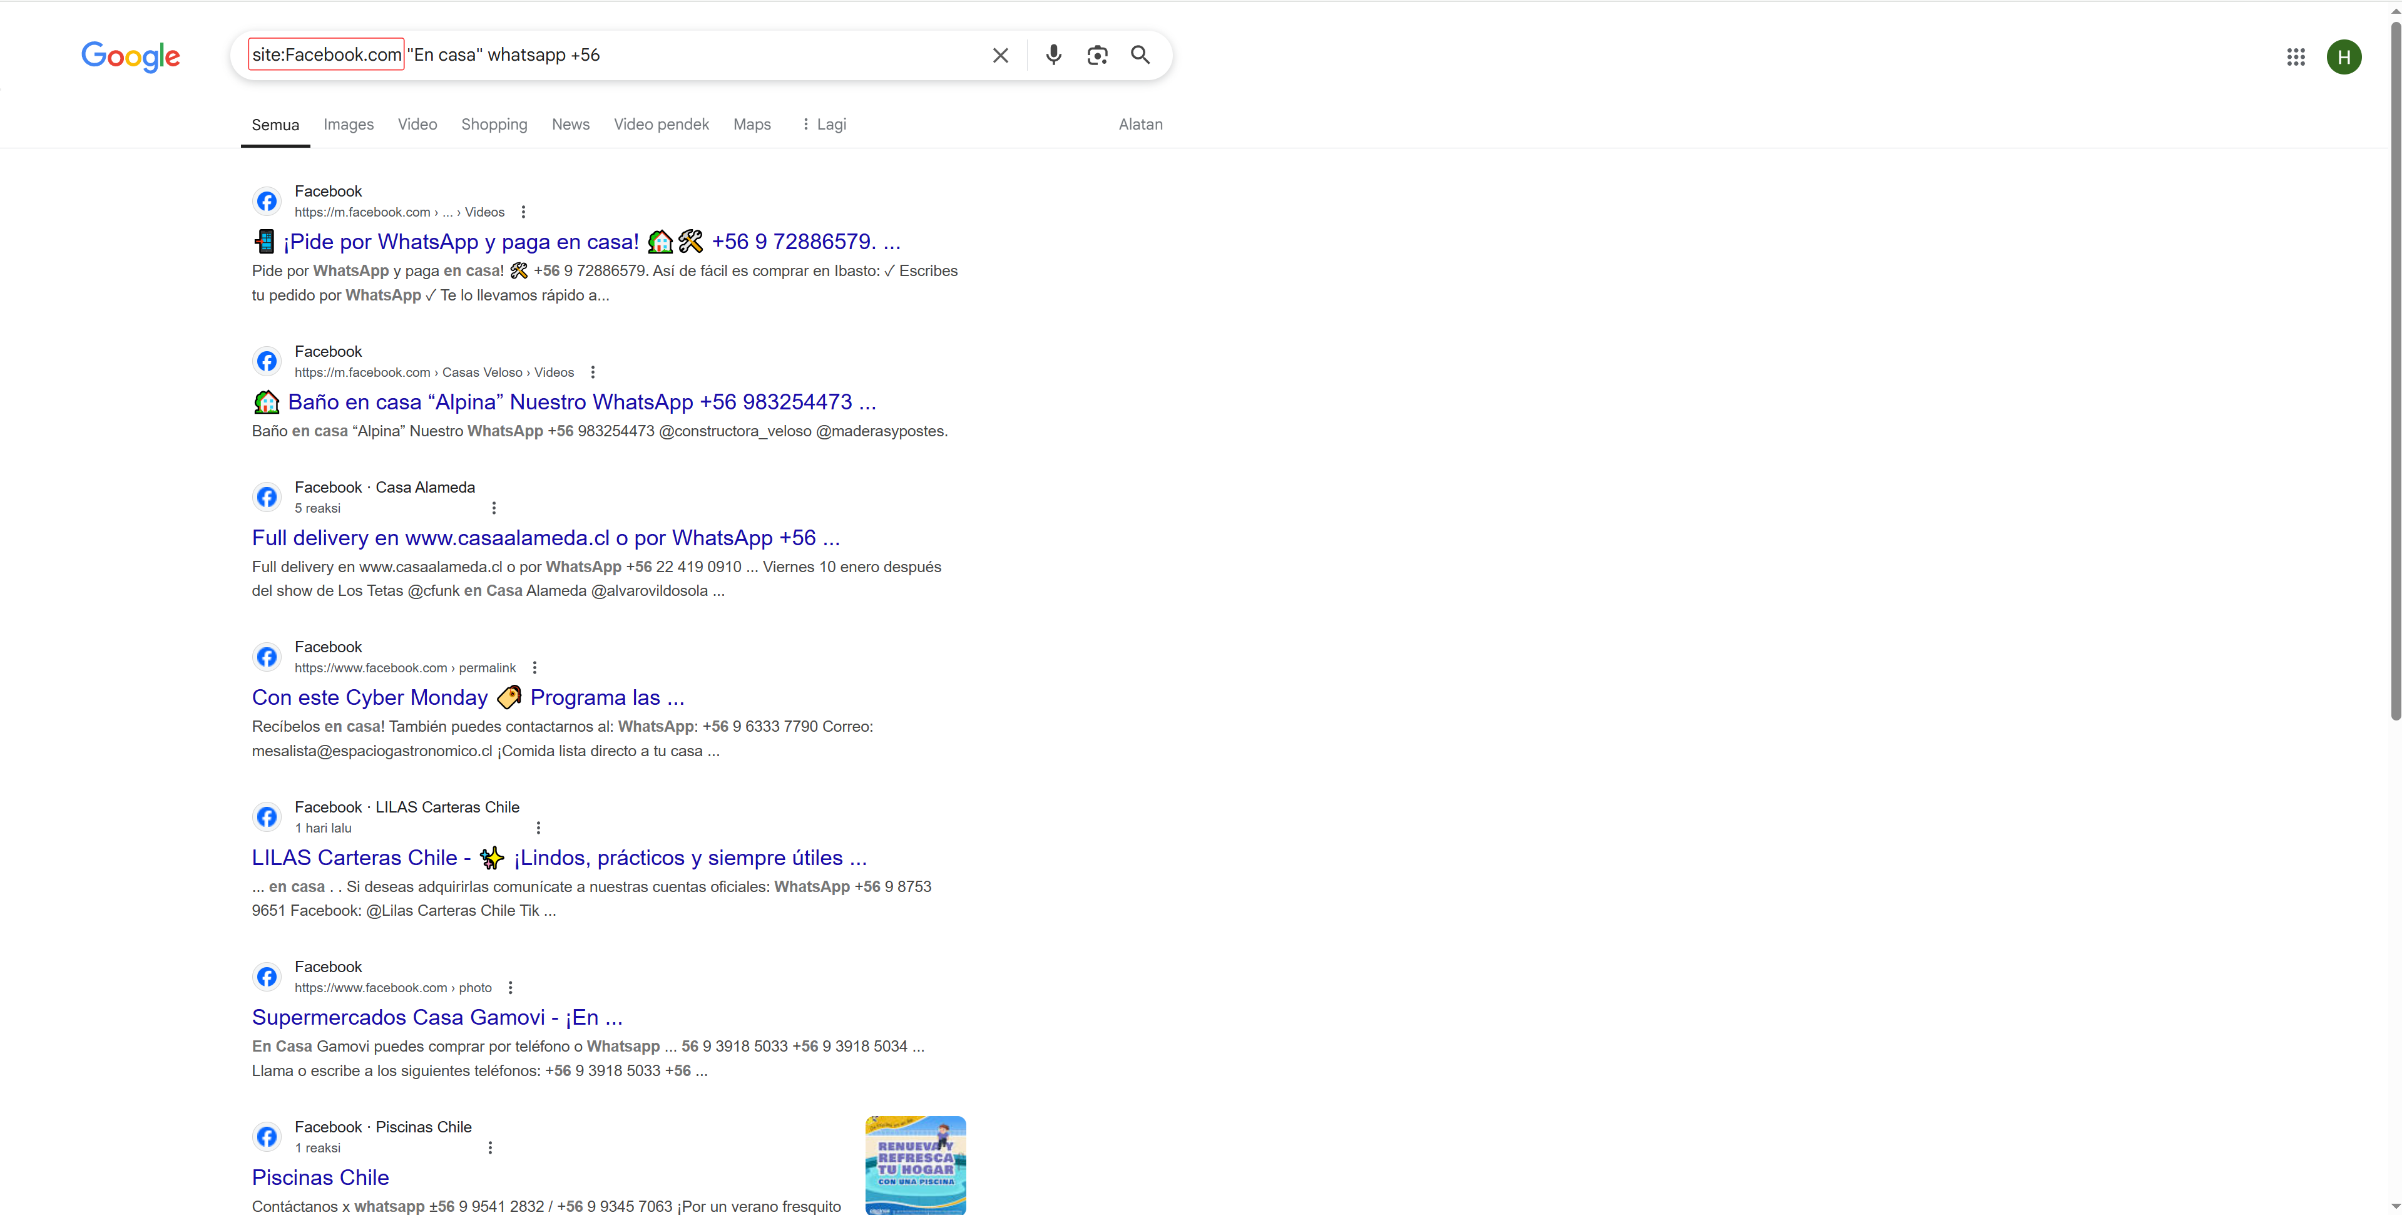The width and height of the screenshot is (2402, 1215).
Task: Open the Google account avatar H
Action: 2344,57
